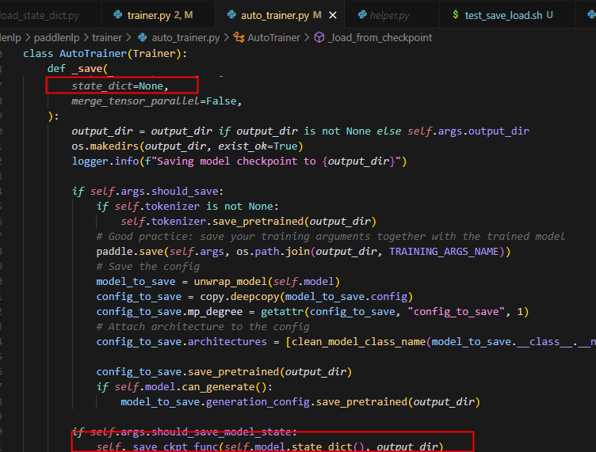596x452 pixels.
Task: Select the load_state_dict.py tab
Action: coord(40,15)
